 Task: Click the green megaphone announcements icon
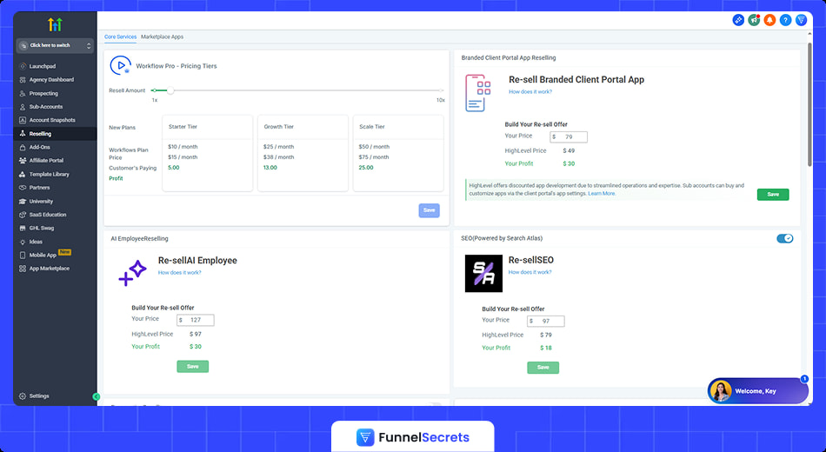click(754, 20)
